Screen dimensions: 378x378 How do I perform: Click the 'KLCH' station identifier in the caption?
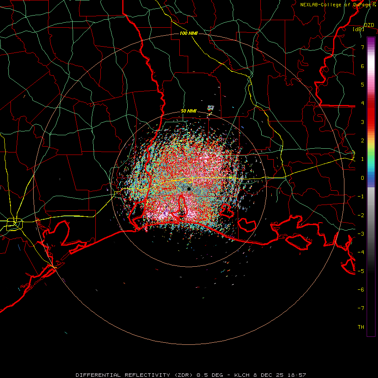[241, 375]
